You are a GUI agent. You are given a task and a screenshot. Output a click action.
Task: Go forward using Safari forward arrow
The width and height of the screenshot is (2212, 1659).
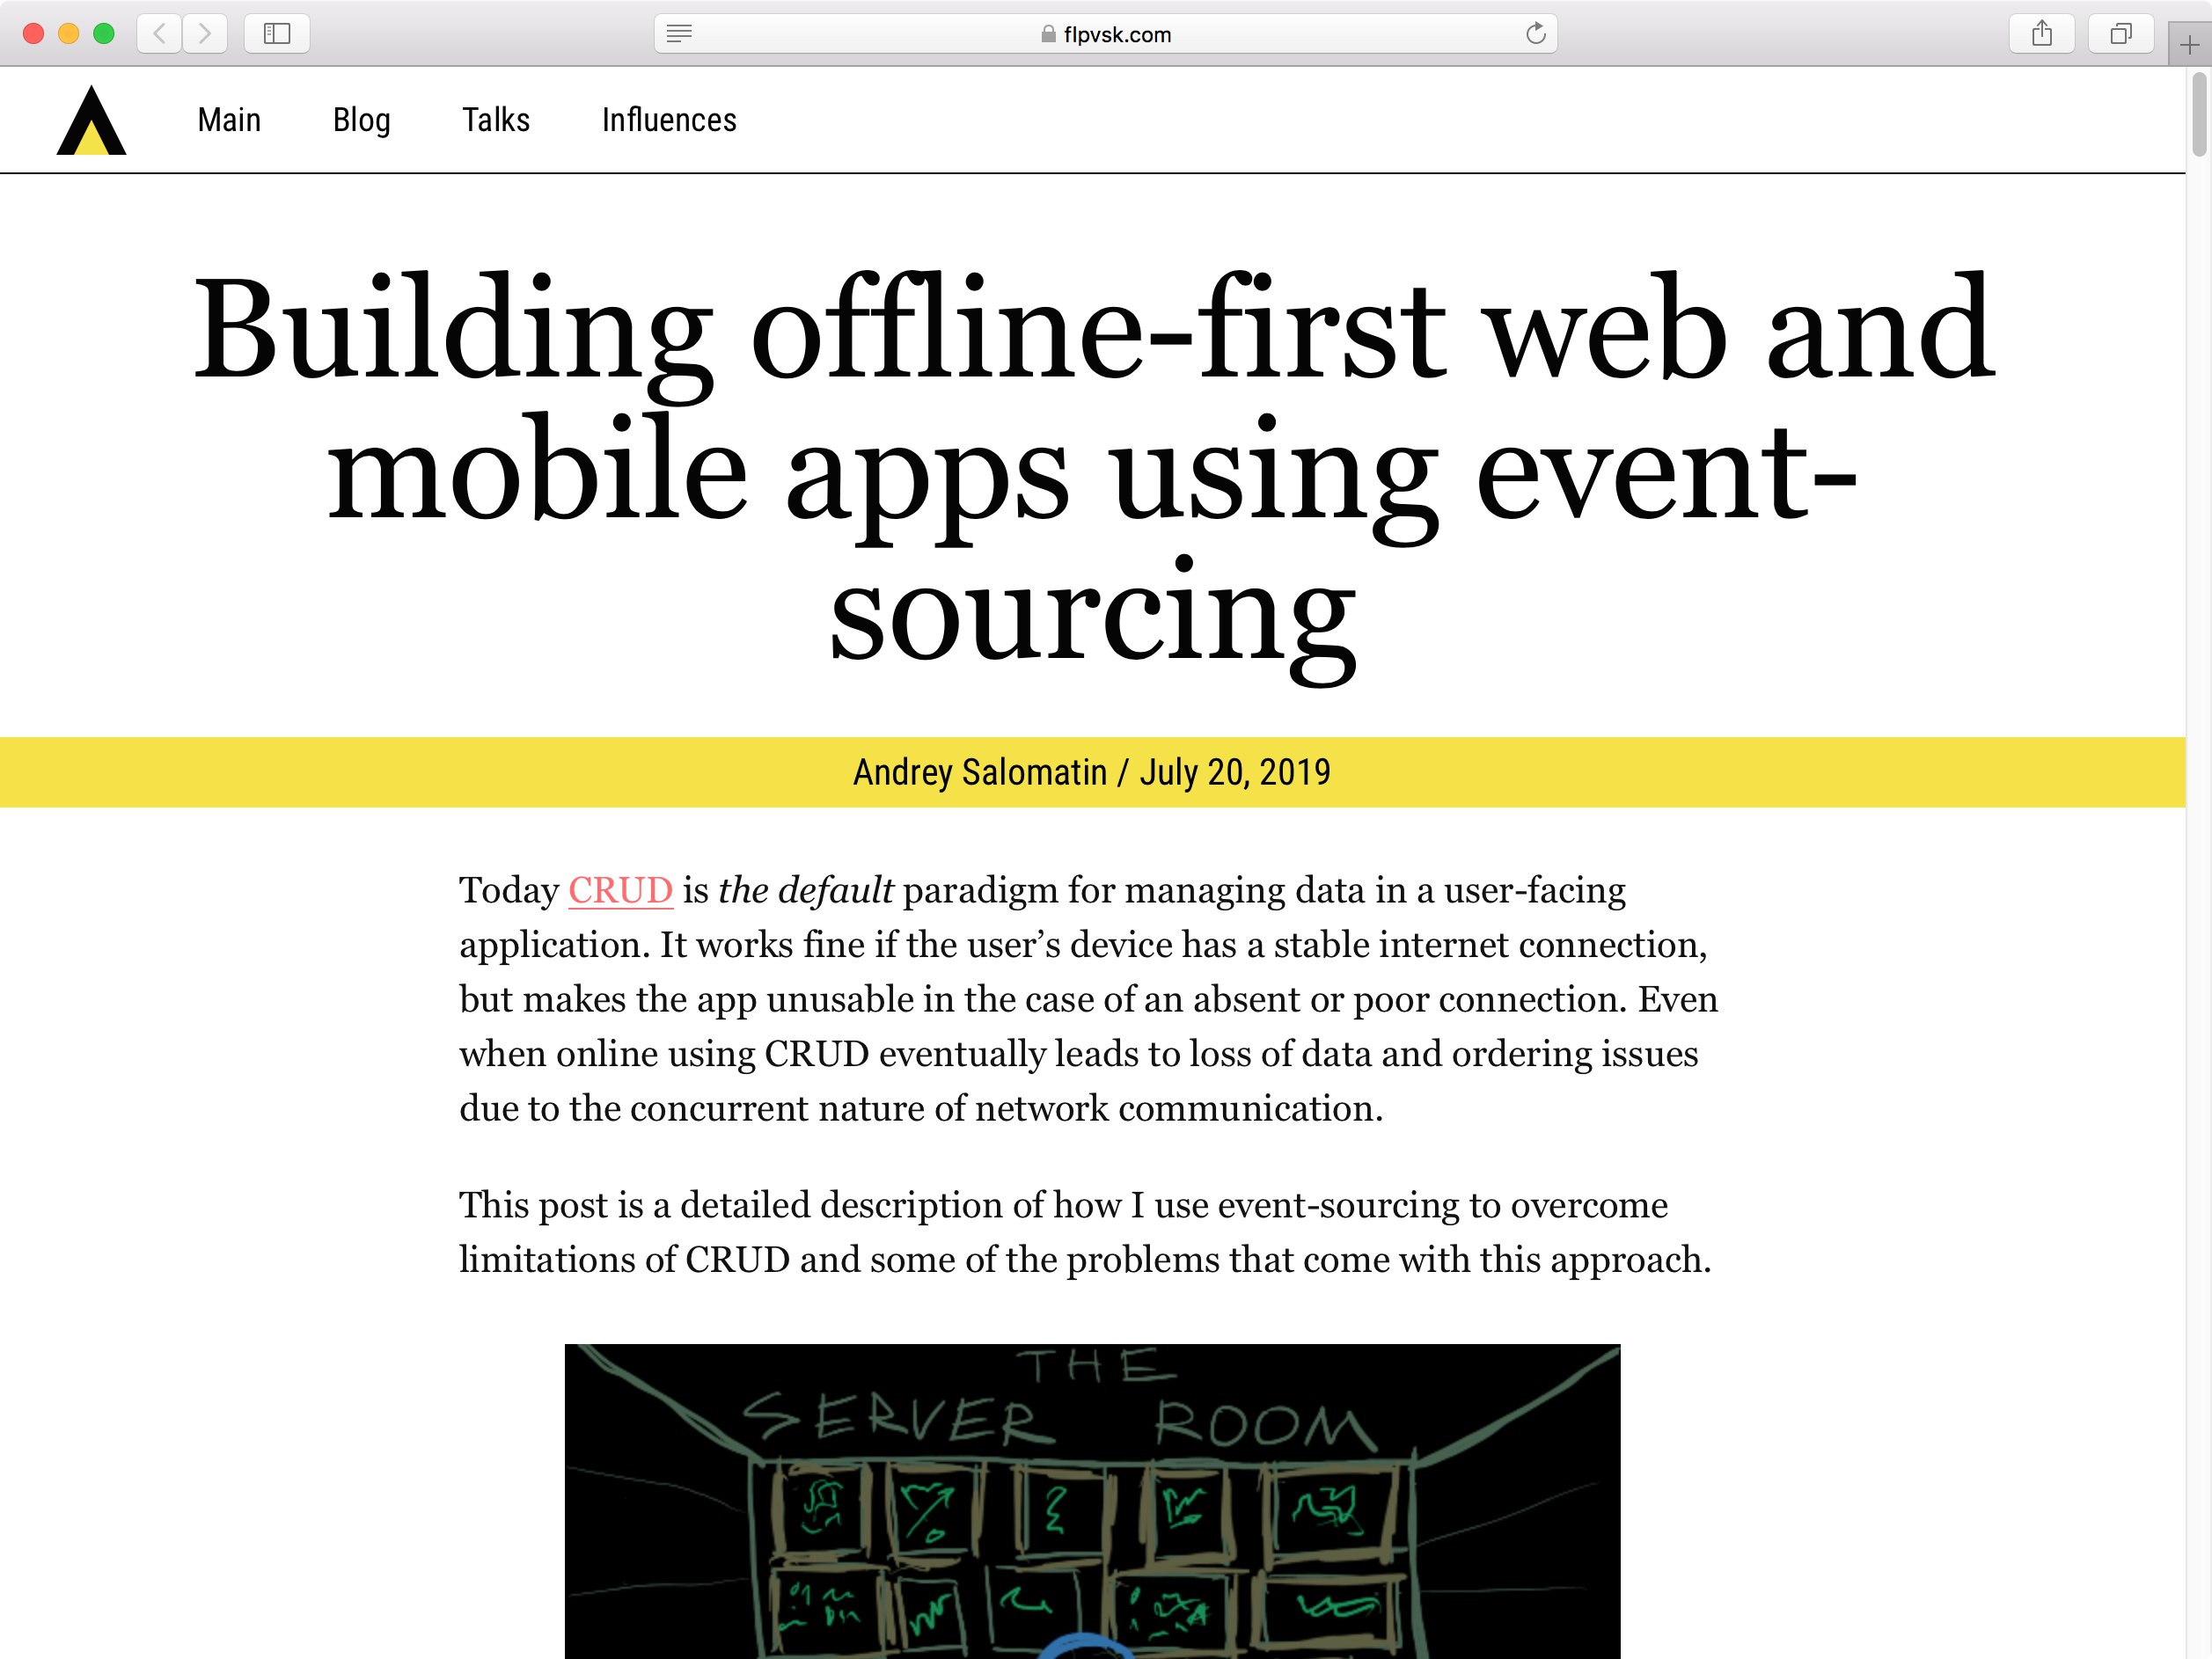(x=205, y=34)
